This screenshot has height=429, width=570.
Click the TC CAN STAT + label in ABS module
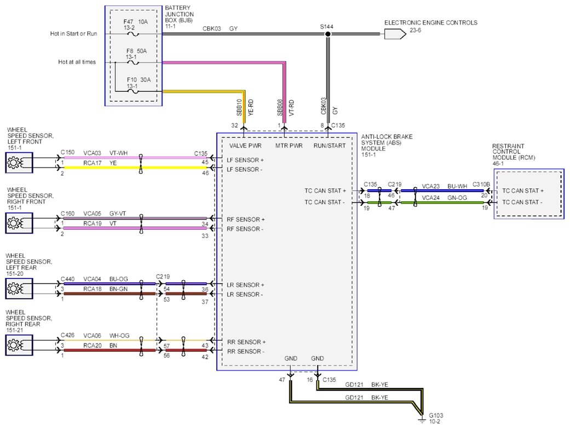coord(325,191)
